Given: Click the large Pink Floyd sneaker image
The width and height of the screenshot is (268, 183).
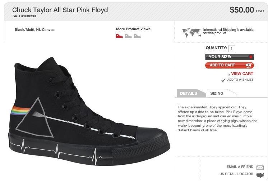Looking at the screenshot, I should pyautogui.click(x=89, y=111).
